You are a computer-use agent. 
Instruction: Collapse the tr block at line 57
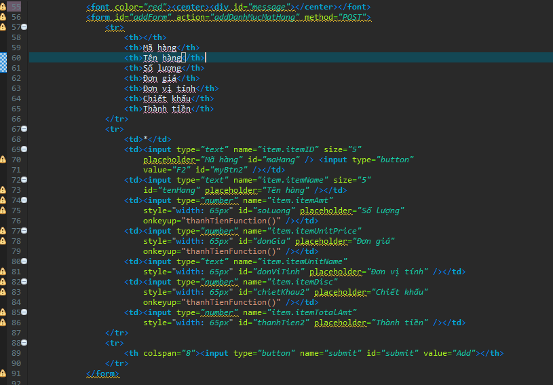(x=24, y=27)
